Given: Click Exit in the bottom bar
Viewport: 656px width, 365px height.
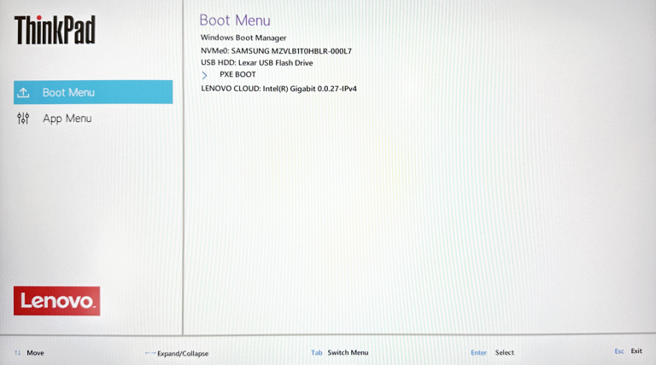Looking at the screenshot, I should coord(636,351).
